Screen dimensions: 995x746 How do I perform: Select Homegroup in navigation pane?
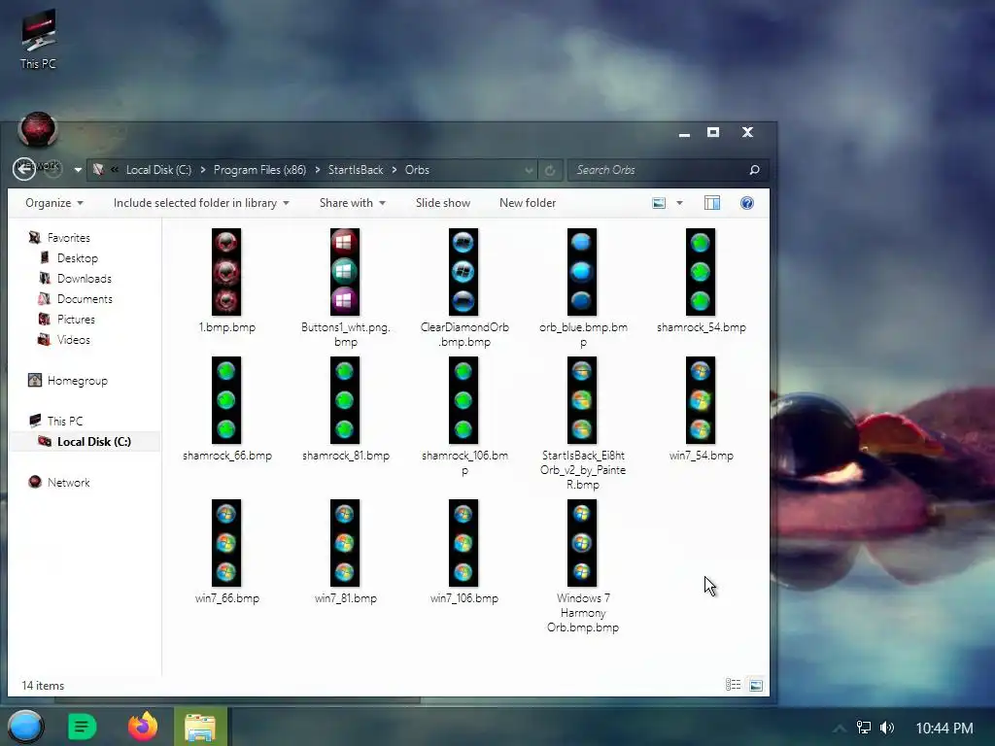[77, 381]
